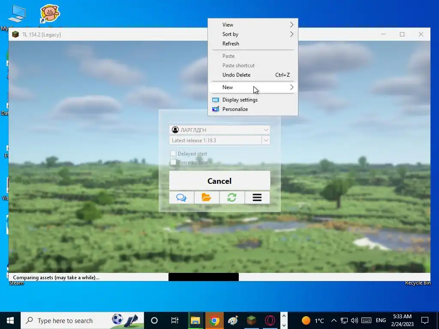Click the Recycle Bin desktop label
439x329 pixels.
(418, 283)
